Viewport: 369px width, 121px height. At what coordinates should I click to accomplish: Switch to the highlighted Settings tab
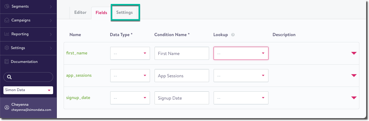(124, 13)
